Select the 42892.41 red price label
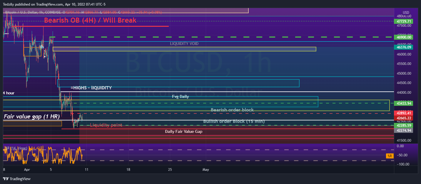This screenshot has width=421, height=184. [404, 113]
